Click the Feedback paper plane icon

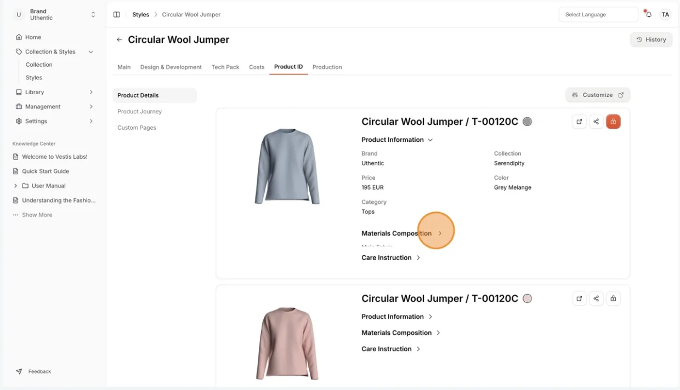19,371
